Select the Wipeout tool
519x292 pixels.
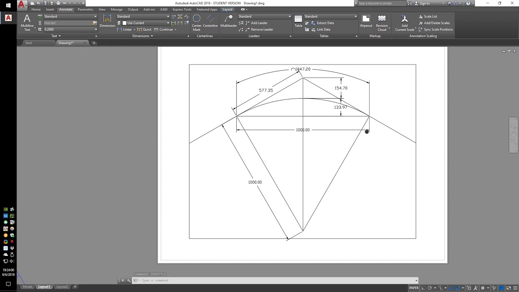(366, 21)
